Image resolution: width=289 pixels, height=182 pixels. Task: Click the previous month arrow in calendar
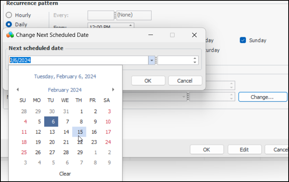click(18, 90)
